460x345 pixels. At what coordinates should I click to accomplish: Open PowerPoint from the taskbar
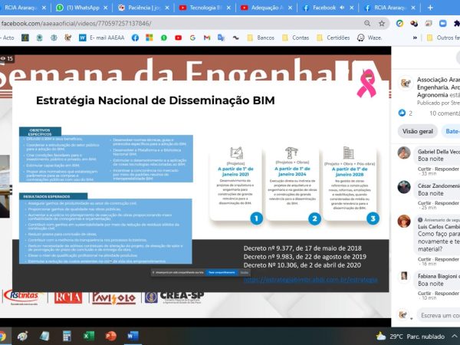(110, 336)
